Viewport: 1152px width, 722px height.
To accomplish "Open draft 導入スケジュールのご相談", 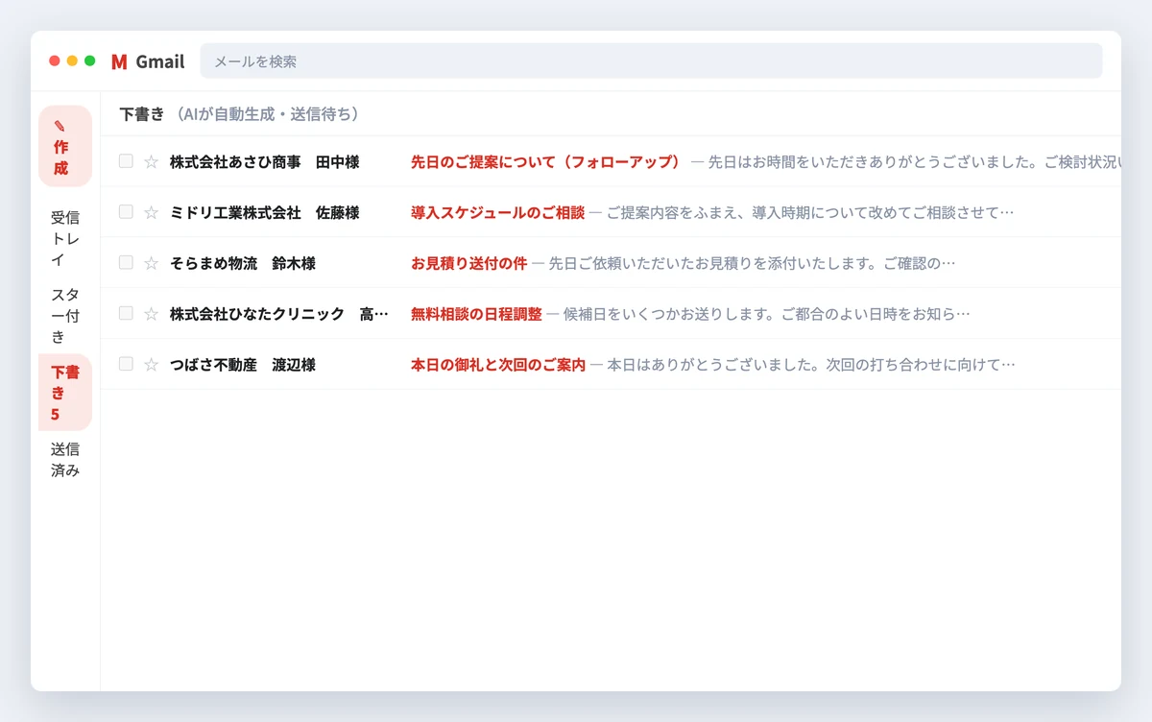I will pyautogui.click(x=497, y=212).
